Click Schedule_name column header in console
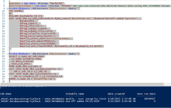The image size is (171, 108). pyautogui.click(x=75, y=94)
